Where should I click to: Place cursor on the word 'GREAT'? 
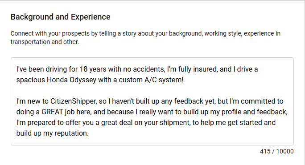52,112
